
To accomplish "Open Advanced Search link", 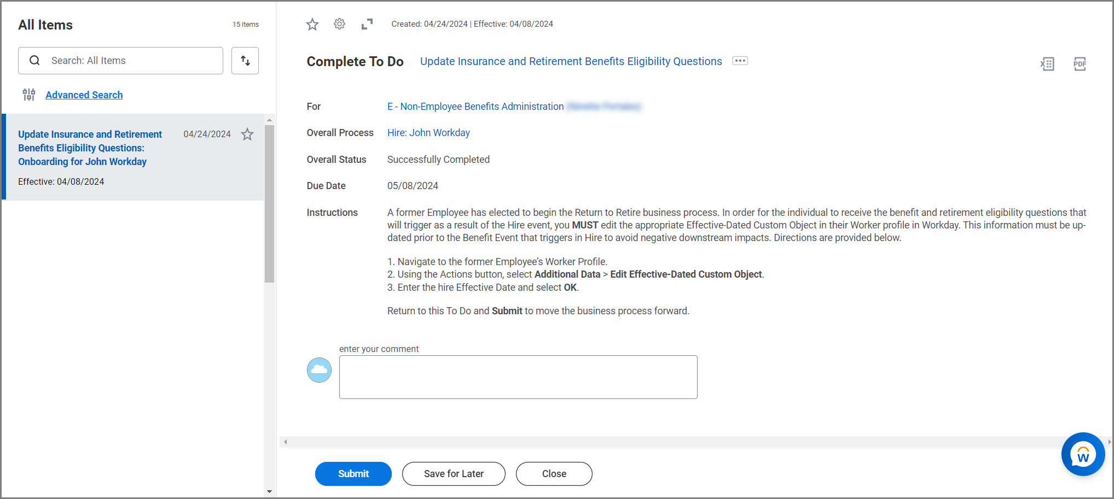I will [x=84, y=95].
